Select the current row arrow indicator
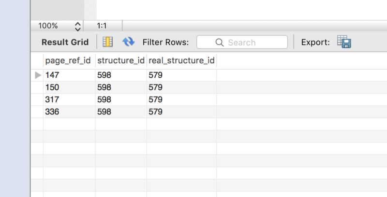Viewport: 387px width, 197px height. [38, 75]
